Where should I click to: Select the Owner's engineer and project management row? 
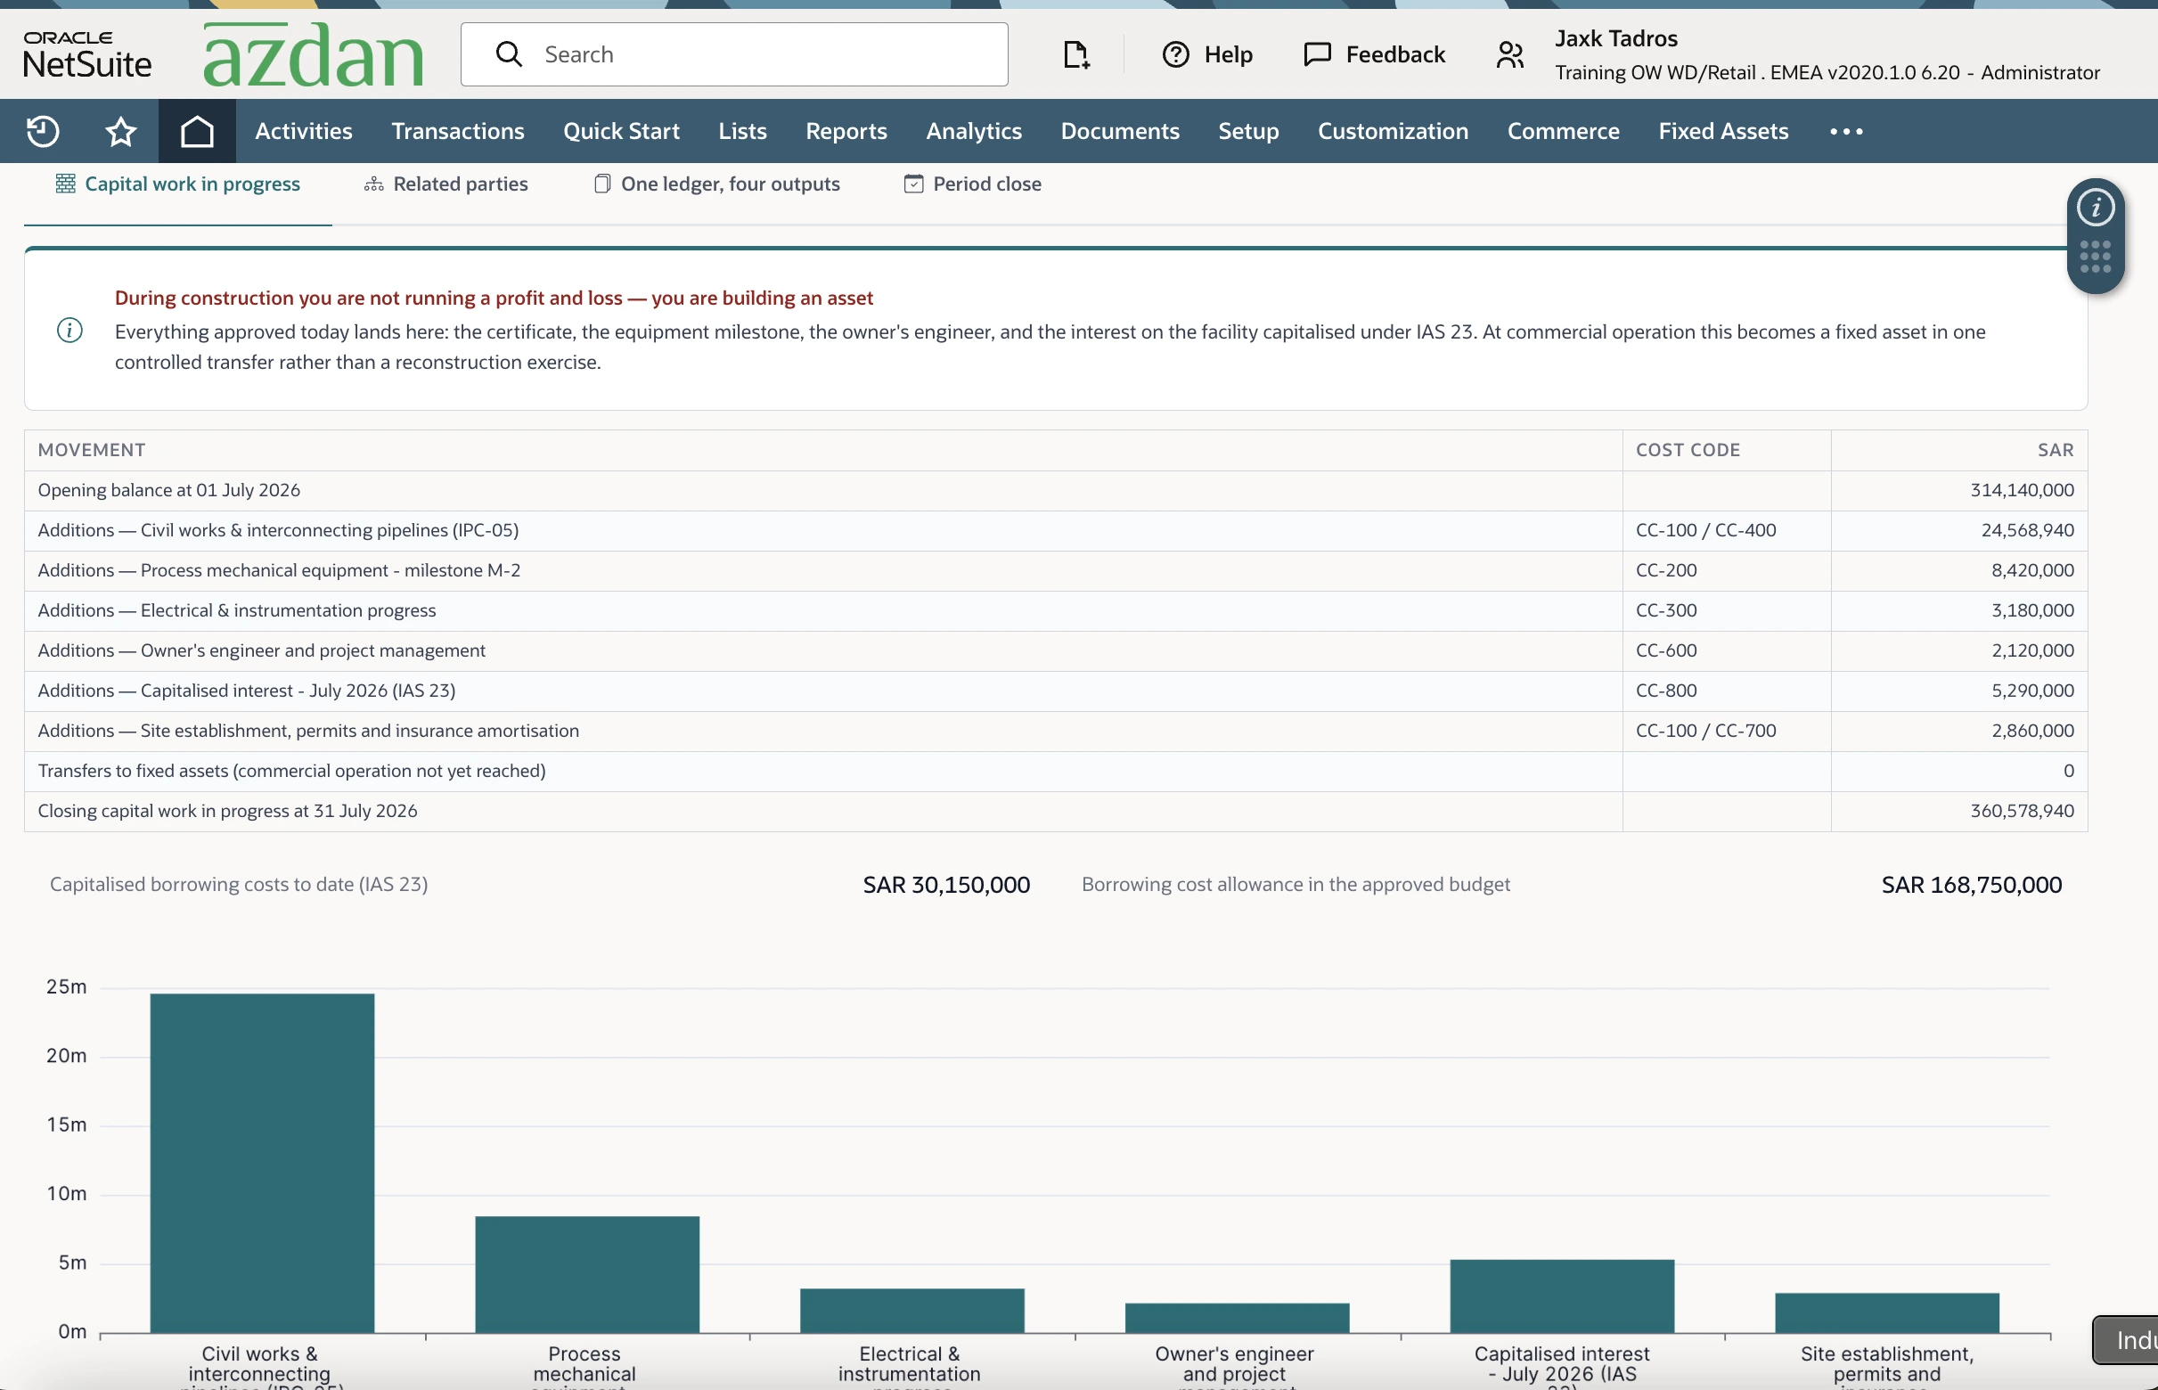1055,650
